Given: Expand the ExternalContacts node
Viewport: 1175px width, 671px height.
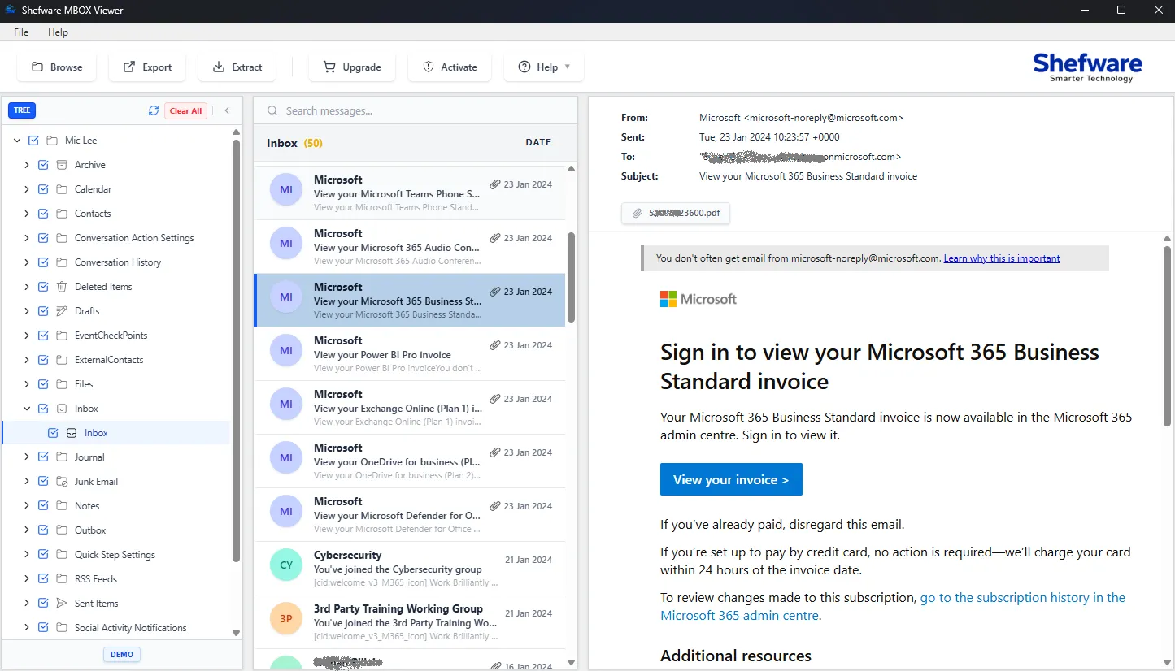Looking at the screenshot, I should [27, 360].
